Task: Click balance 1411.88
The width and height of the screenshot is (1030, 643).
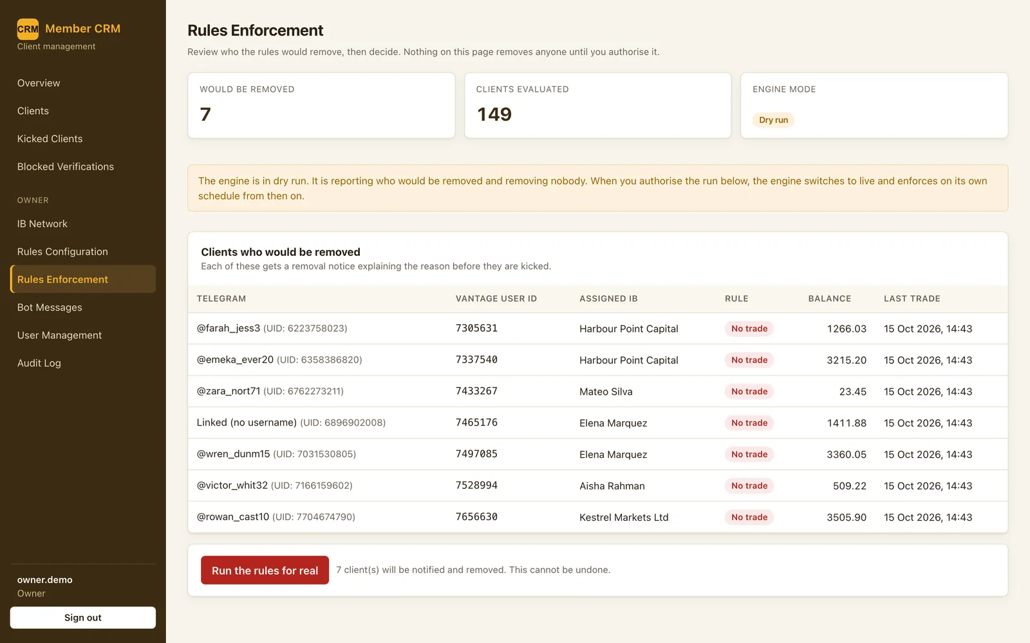Action: (847, 423)
